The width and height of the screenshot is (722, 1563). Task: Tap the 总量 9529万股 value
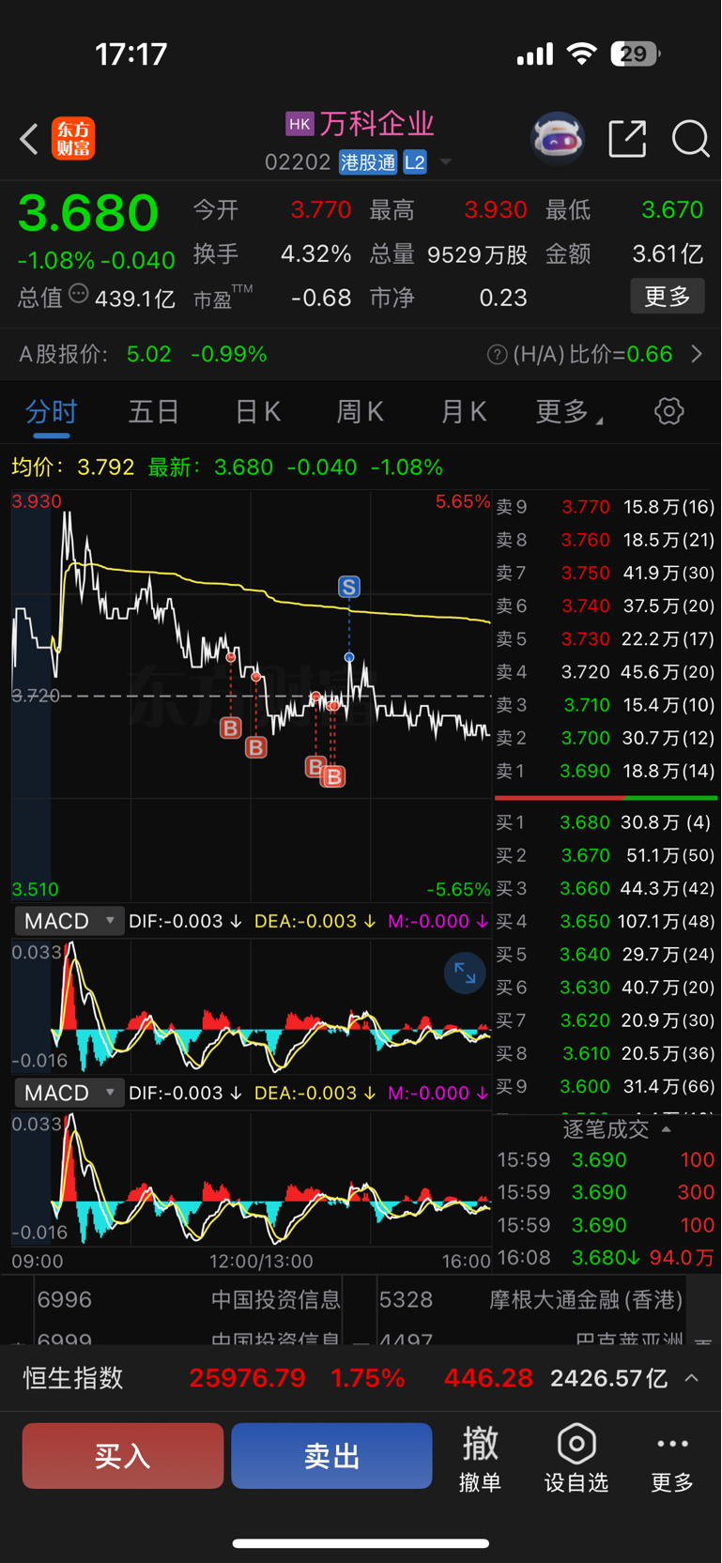(x=477, y=254)
